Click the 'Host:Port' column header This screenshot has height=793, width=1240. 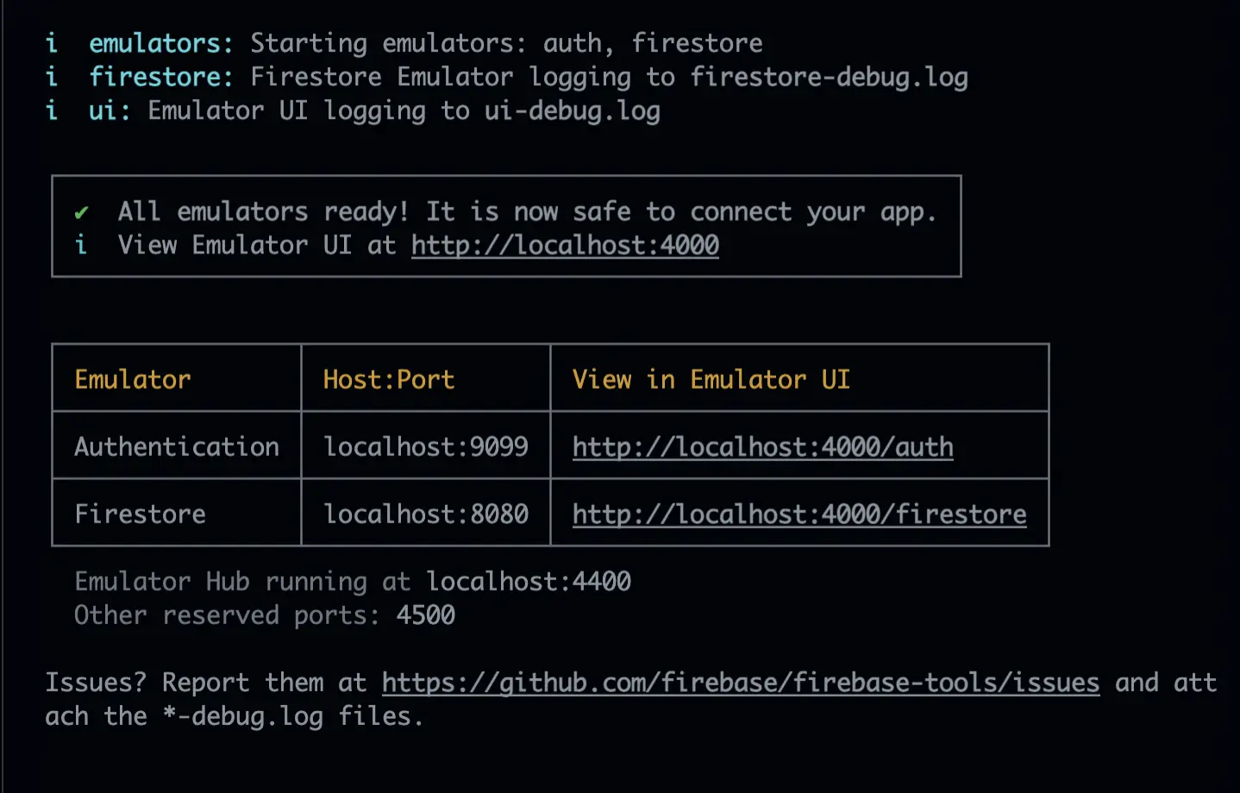coord(388,379)
